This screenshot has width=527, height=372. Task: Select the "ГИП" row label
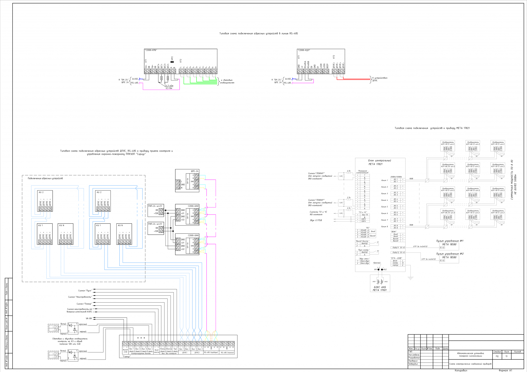pyautogui.click(x=411, y=352)
